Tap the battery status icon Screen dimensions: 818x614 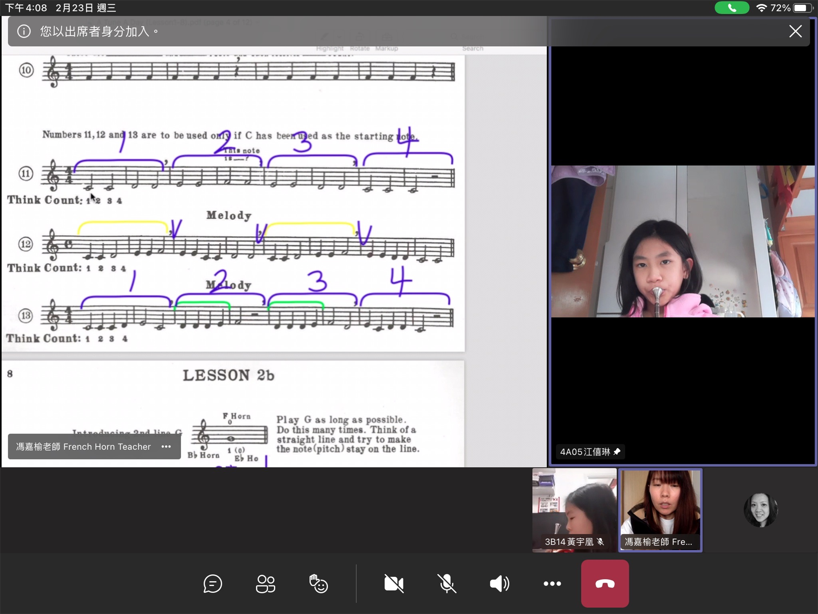(802, 8)
